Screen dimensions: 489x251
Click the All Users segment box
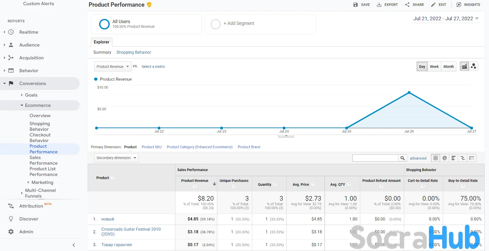point(146,24)
